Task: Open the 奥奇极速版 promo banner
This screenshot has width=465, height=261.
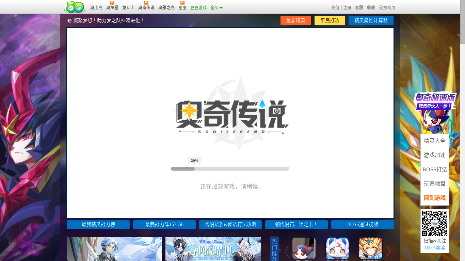Action: click(435, 112)
